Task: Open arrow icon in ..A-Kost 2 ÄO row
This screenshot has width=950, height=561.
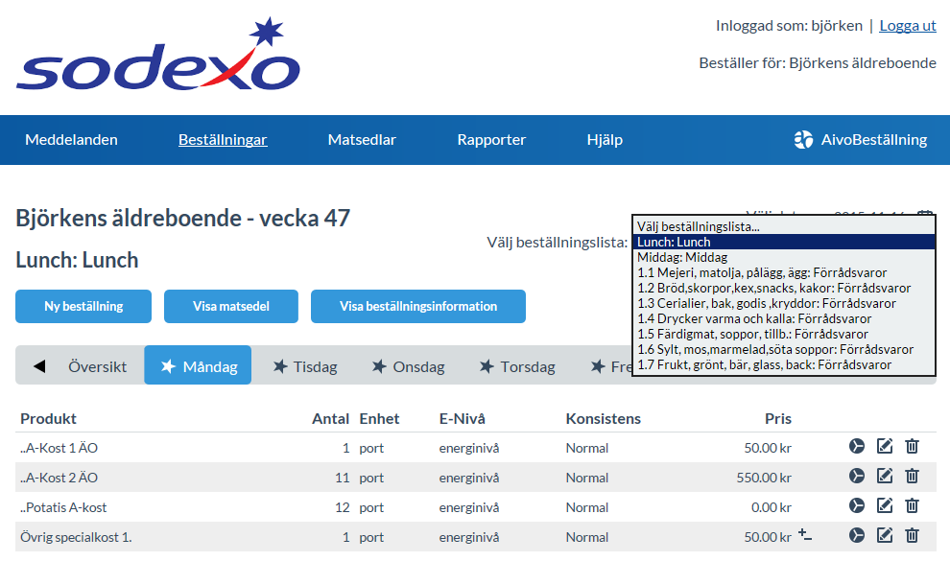Action: [857, 477]
